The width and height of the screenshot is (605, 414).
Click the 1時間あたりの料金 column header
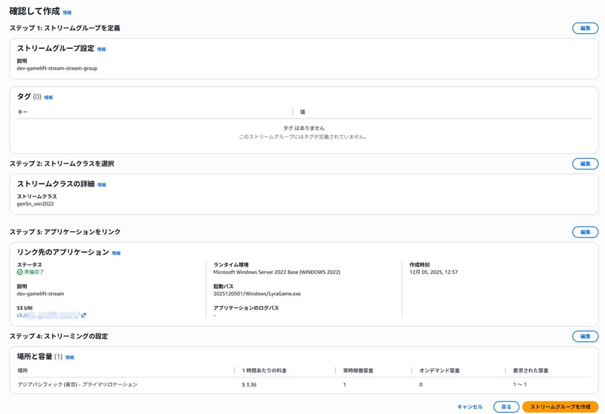coord(264,371)
